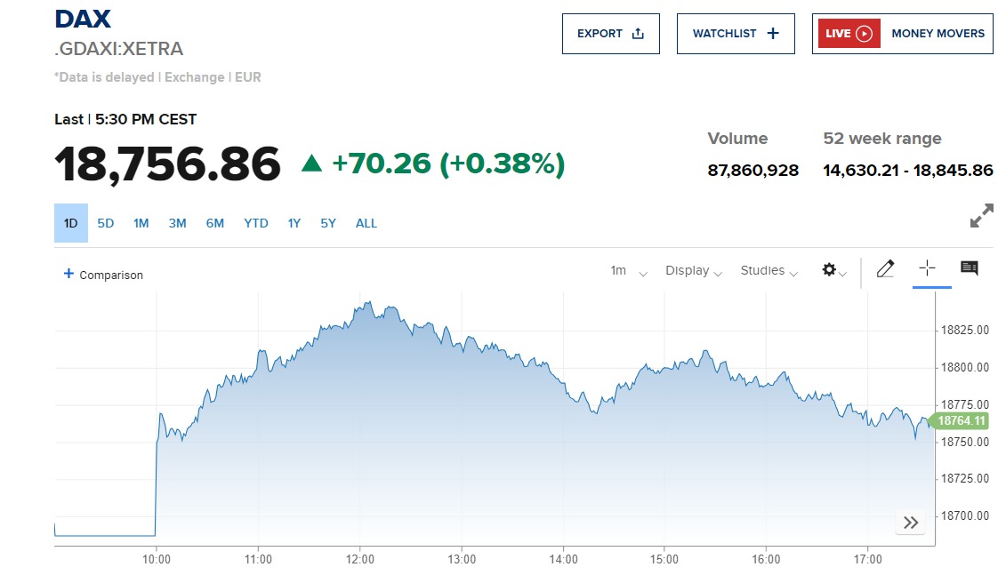
Task: Expand the 1m interval dropdown
Action: 628,271
